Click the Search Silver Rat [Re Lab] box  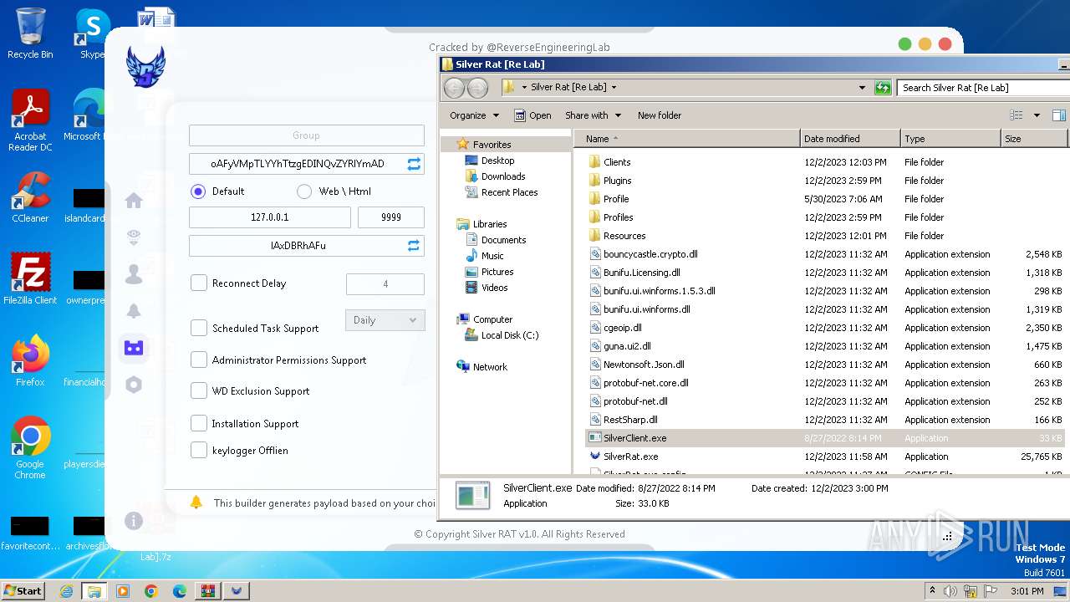pos(982,87)
